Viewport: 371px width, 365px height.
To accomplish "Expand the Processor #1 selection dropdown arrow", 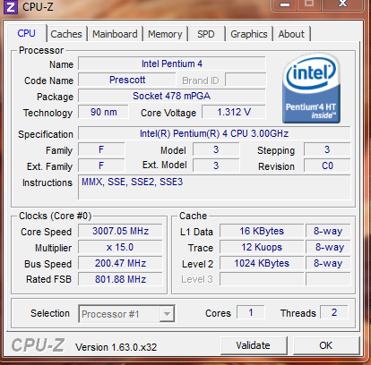I will click(x=167, y=314).
